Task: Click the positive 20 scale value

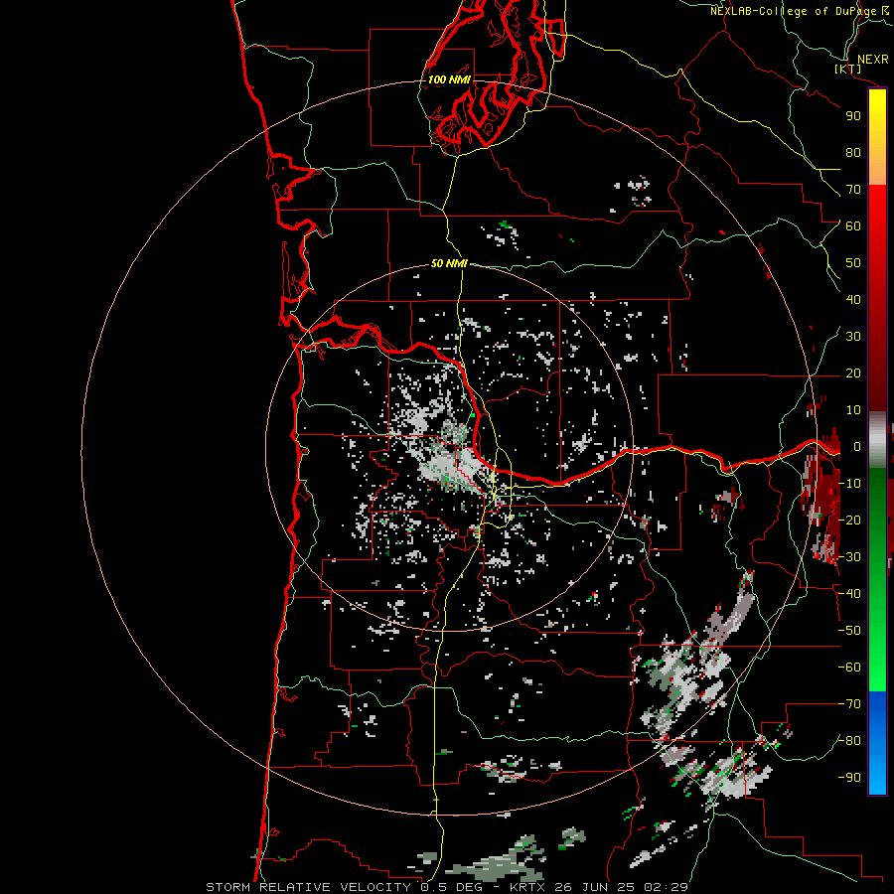Action: (853, 373)
